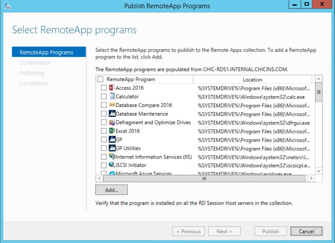Click the horizontal scroll right arrow
Screen dimensions: 335x243
point(311,179)
